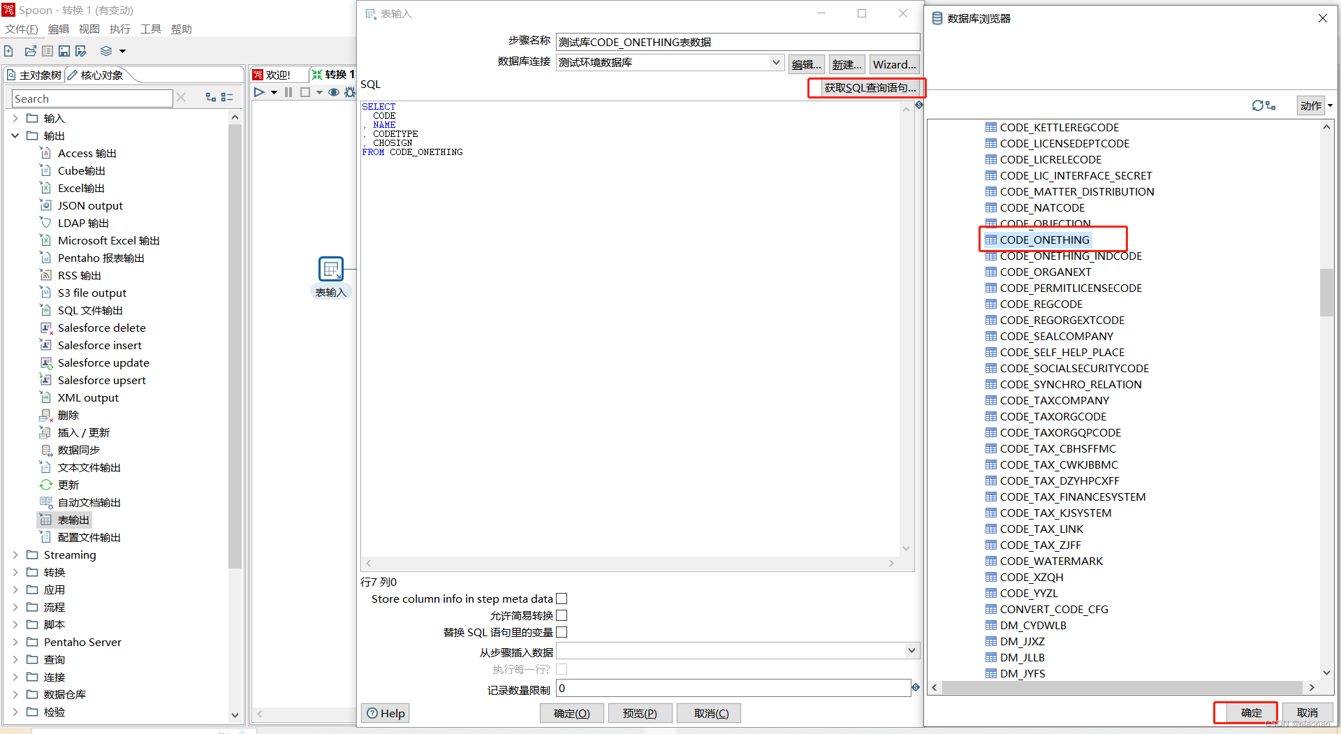Refresh the database explorer tree
This screenshot has height=734, width=1341.
[1257, 105]
